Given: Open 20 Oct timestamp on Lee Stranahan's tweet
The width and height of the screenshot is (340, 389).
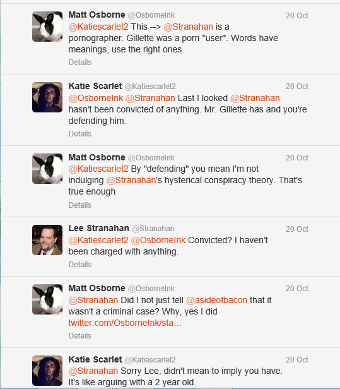Looking at the screenshot, I should click(297, 229).
